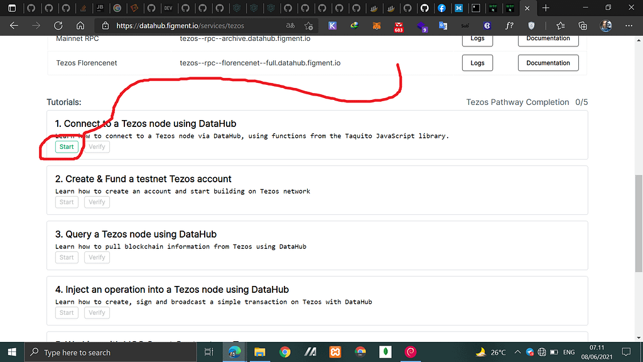The width and height of the screenshot is (643, 362).
Task: Open the shield privacy extension
Action: (x=531, y=25)
